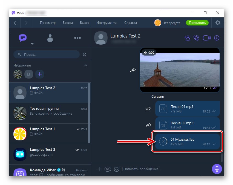The image size is (233, 185).
Task: Collapse the Избранные section chevron
Action: click(x=86, y=65)
